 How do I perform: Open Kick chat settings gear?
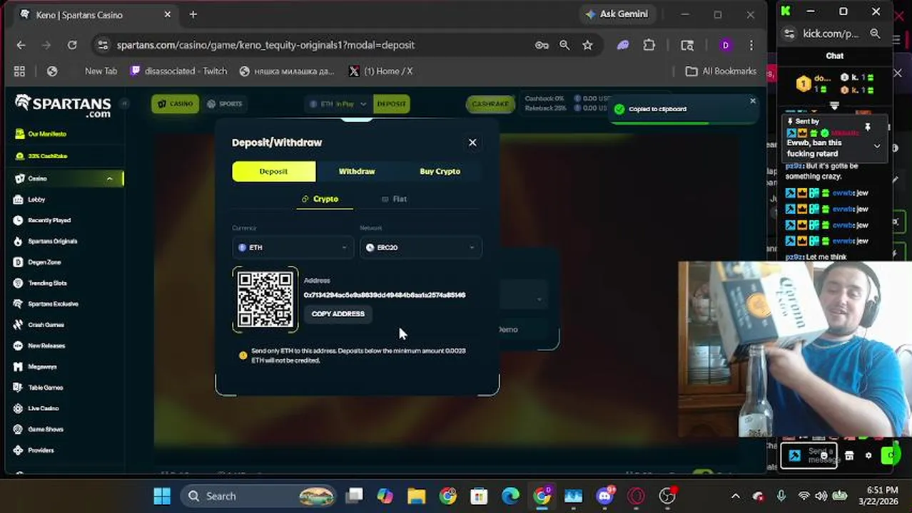tap(868, 456)
